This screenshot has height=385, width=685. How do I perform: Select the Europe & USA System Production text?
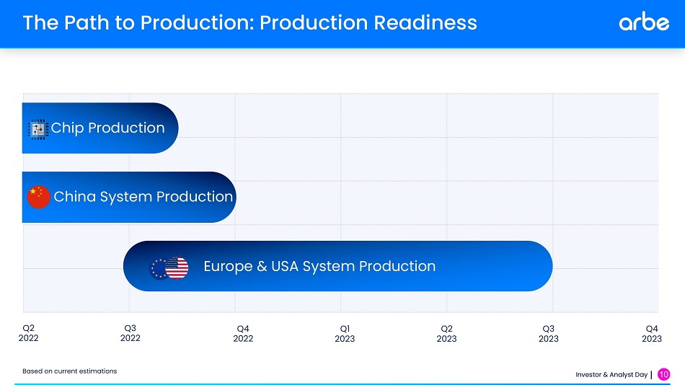coord(319,266)
